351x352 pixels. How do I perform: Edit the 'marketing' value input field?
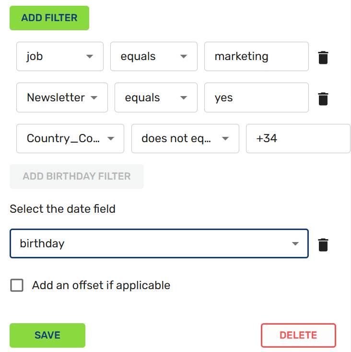[x=256, y=57]
